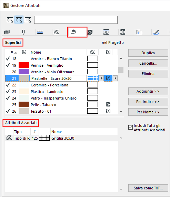Open the Composites attribute tab
The height and width of the screenshot is (197, 170).
point(106,32)
